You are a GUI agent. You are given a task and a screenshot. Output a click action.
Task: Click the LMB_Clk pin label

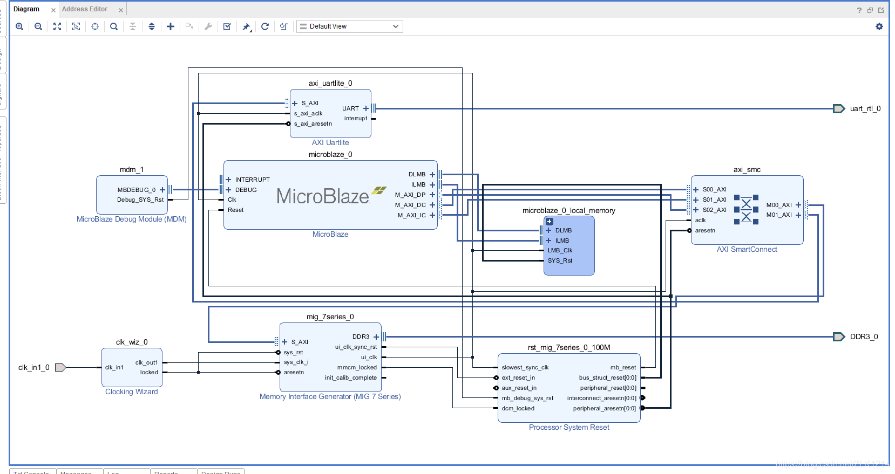pyautogui.click(x=560, y=251)
